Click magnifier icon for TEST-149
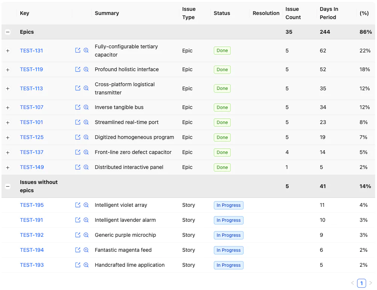This screenshot has height=290, width=377. click(86, 167)
